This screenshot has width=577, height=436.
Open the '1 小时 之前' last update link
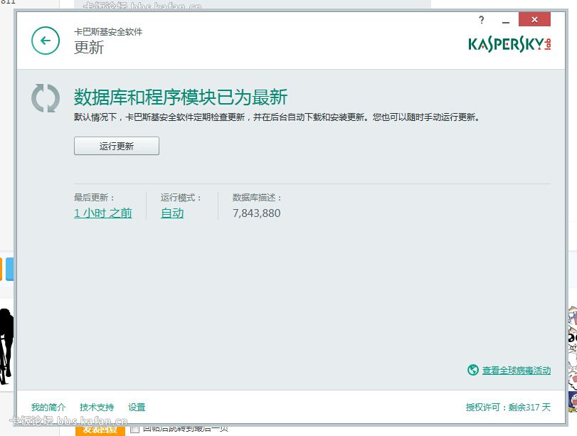click(103, 213)
